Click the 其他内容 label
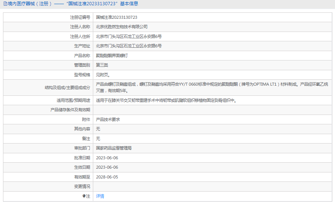 [x=82, y=129]
